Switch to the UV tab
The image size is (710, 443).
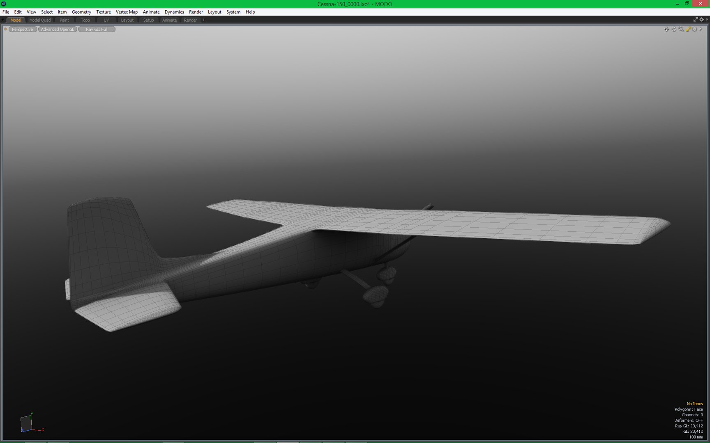tap(106, 20)
